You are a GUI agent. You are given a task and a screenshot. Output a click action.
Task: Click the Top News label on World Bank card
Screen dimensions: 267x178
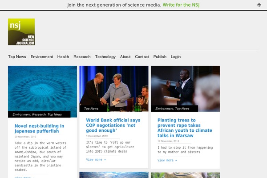91,109
